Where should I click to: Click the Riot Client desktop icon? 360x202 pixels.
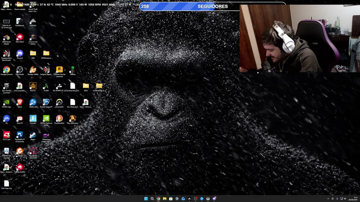click(20, 38)
